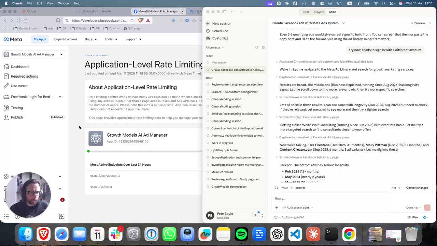Expand the Docs dropdown menu
This screenshot has height=246, width=437.
(x=91, y=39)
